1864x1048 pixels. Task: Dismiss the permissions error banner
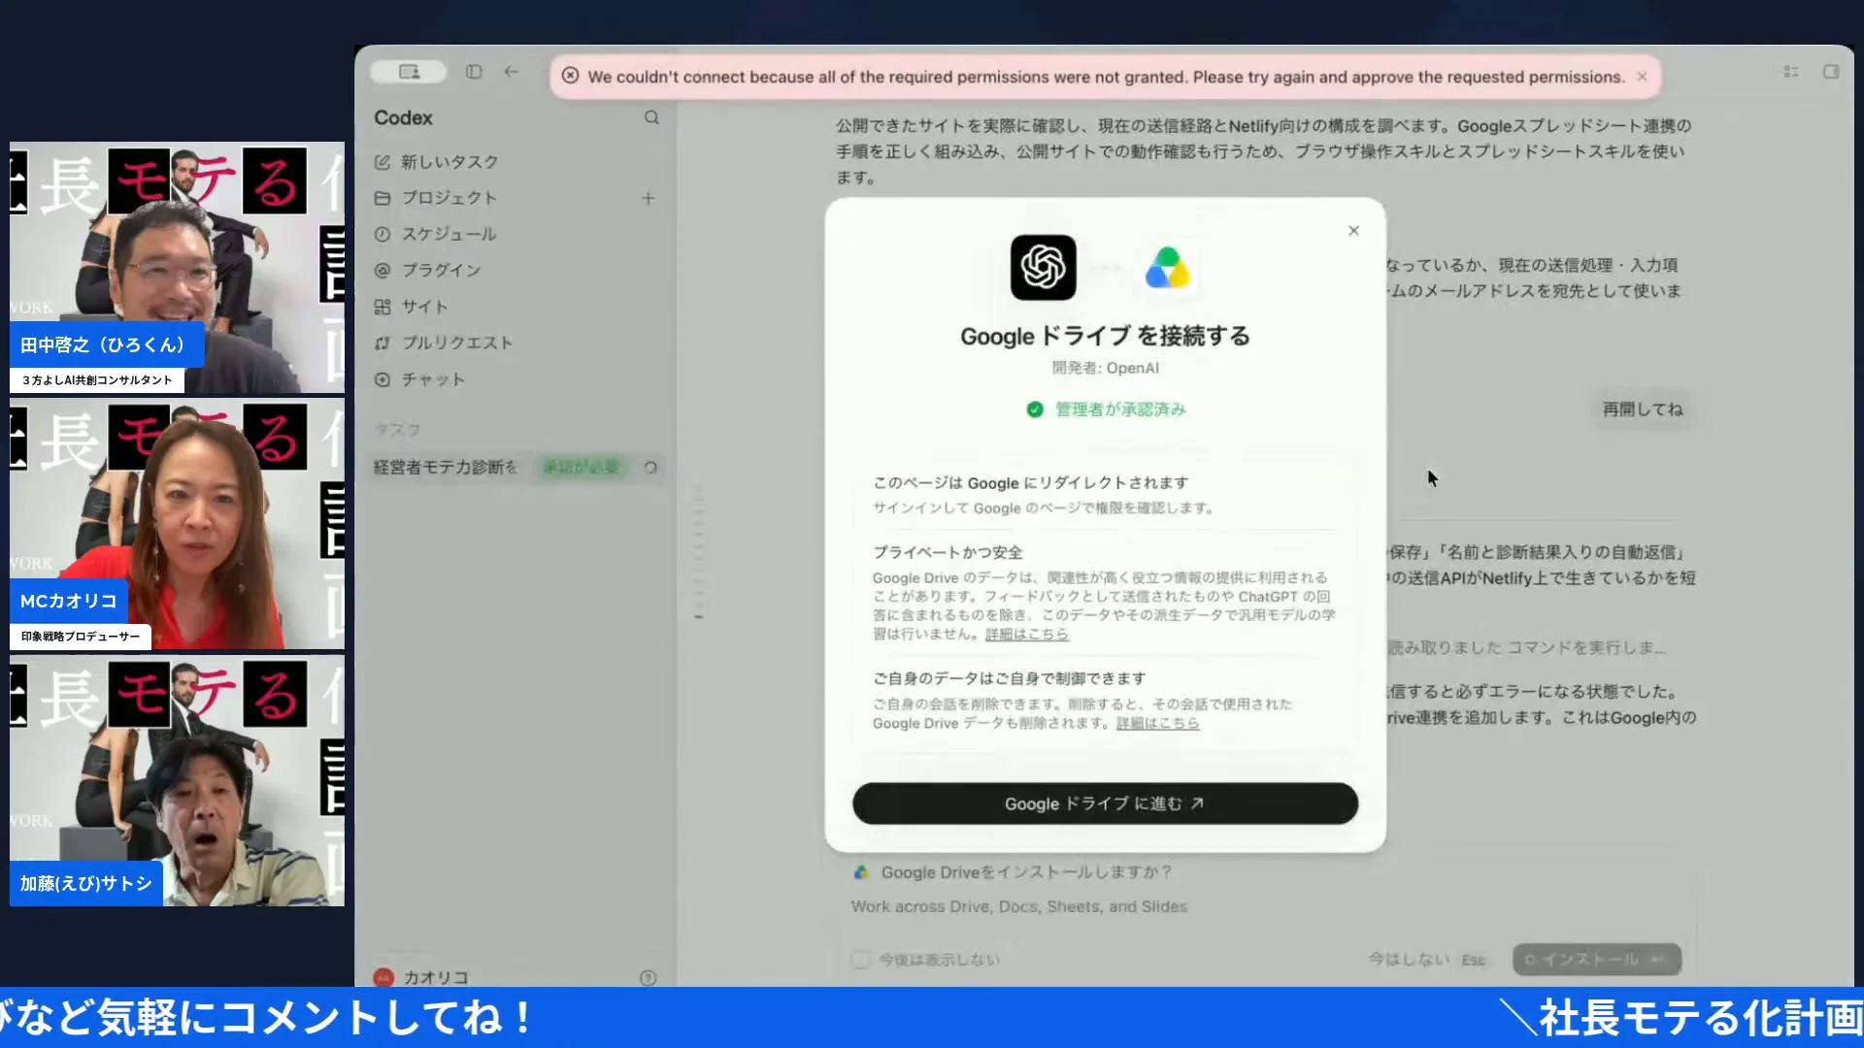[x=1642, y=77]
